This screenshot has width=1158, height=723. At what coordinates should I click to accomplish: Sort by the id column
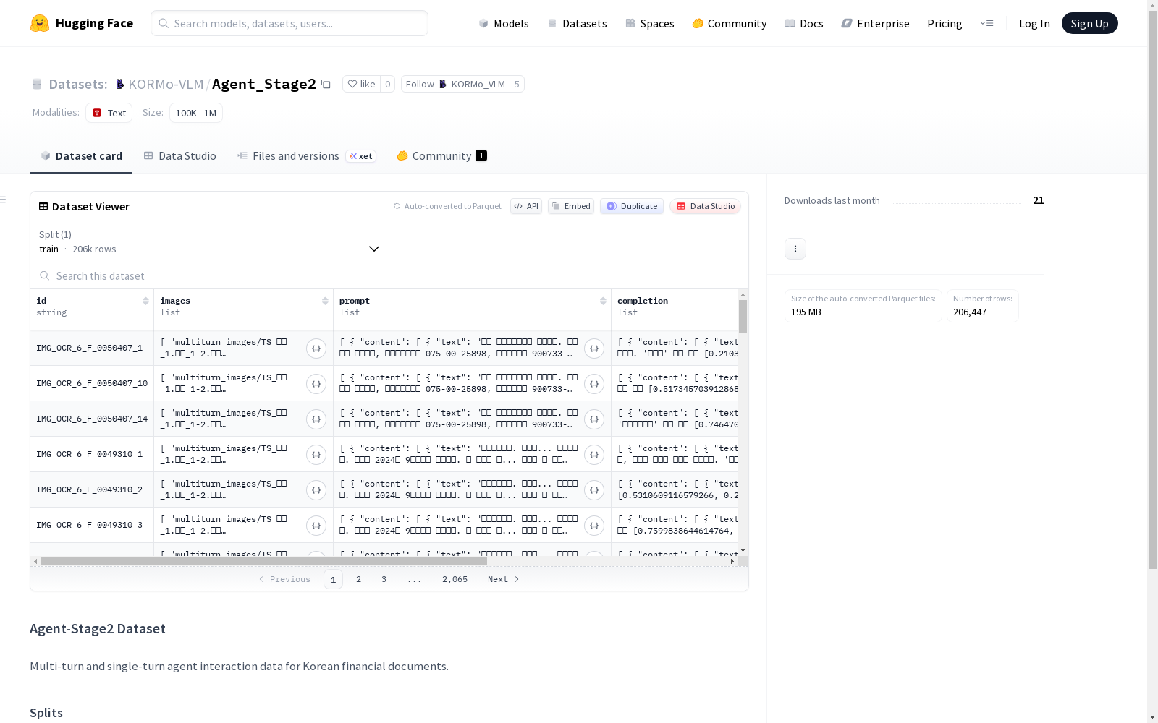[x=145, y=301]
